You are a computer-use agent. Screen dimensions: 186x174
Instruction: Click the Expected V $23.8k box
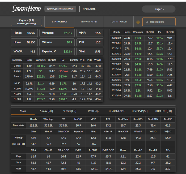(x=57, y=52)
